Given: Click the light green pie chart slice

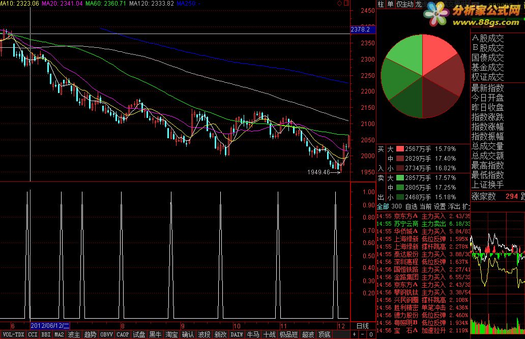Looking at the screenshot, I should [x=407, y=53].
